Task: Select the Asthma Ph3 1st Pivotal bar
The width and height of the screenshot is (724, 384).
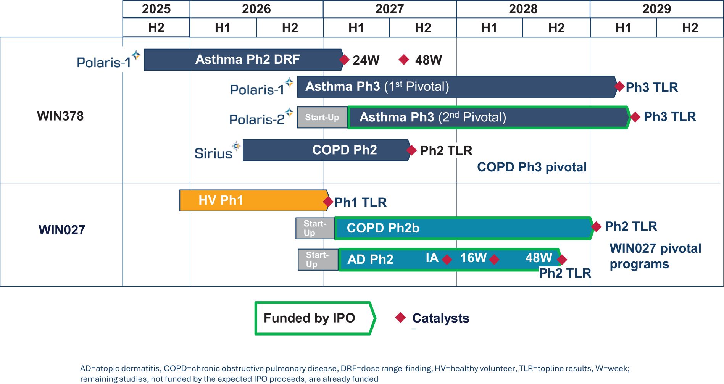Action: click(x=457, y=87)
